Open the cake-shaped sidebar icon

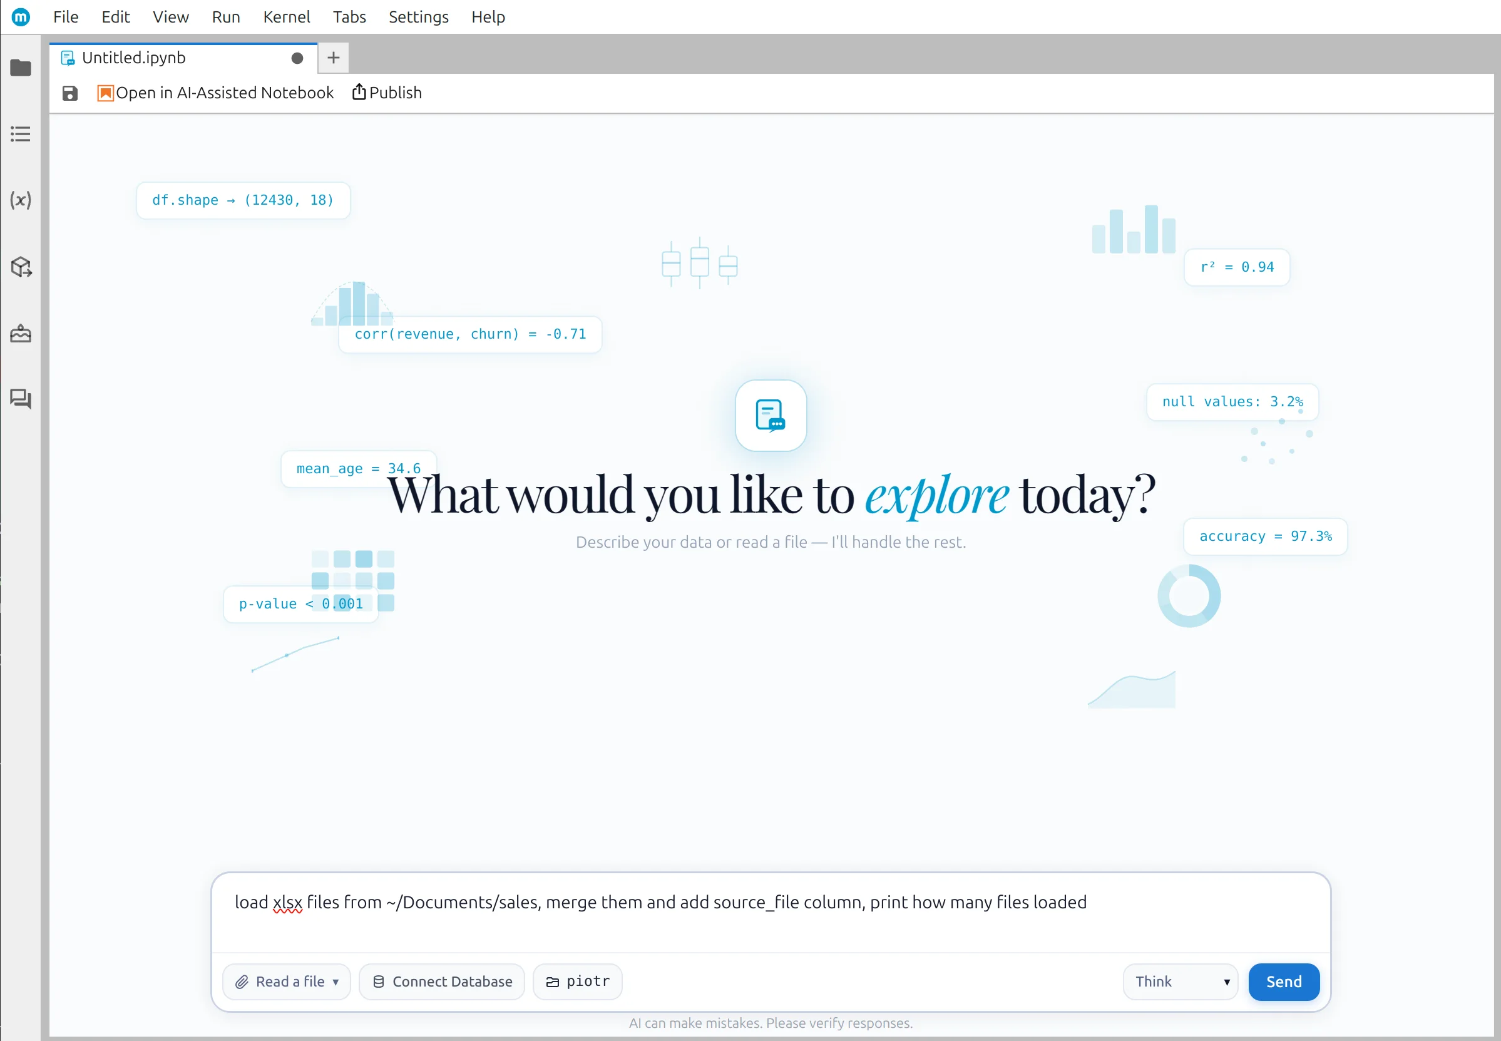pyautogui.click(x=21, y=333)
